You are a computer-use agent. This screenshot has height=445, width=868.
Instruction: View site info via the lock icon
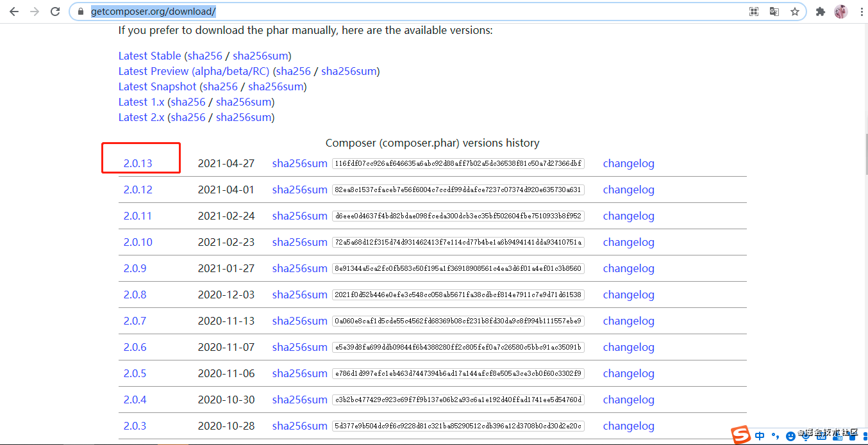[x=80, y=12]
